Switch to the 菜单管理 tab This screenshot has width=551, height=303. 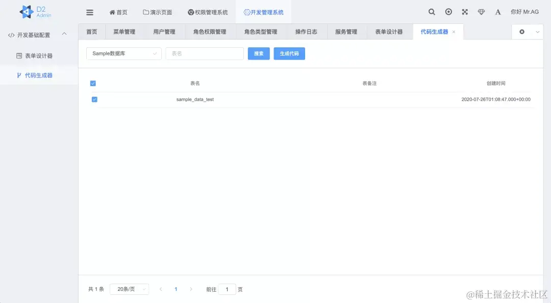123,31
